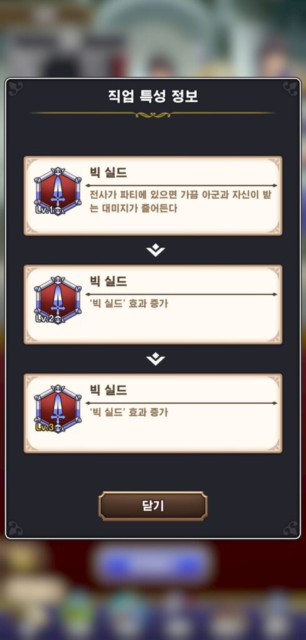Select the Lv.3 card's 빅 실드 heading
Image resolution: width=306 pixels, height=640 pixels.
(x=108, y=390)
